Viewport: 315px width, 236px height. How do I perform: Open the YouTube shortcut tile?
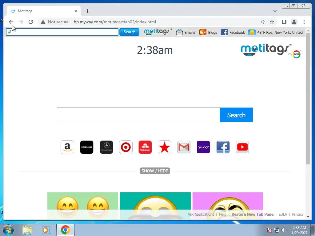point(242,147)
